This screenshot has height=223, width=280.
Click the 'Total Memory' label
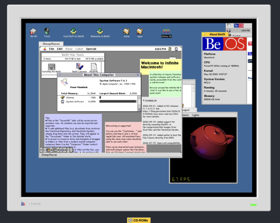(x=69, y=93)
